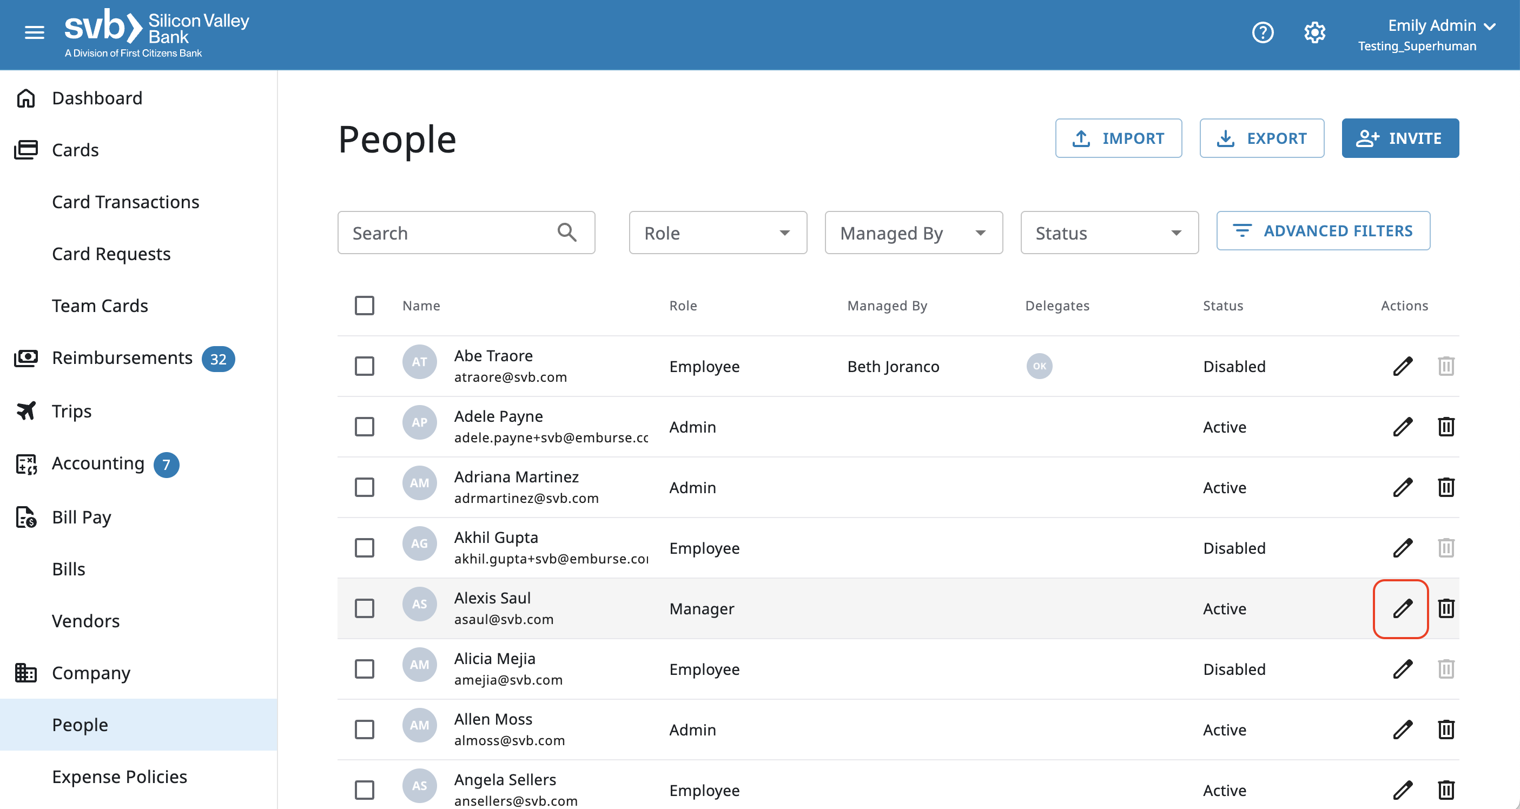Click the search magnifier icon
The height and width of the screenshot is (809, 1520).
(566, 233)
